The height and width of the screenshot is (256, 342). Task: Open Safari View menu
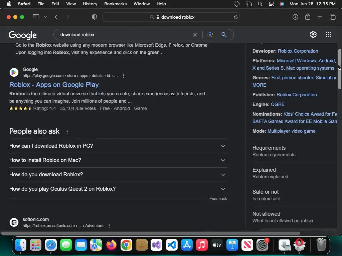pos(71,4)
